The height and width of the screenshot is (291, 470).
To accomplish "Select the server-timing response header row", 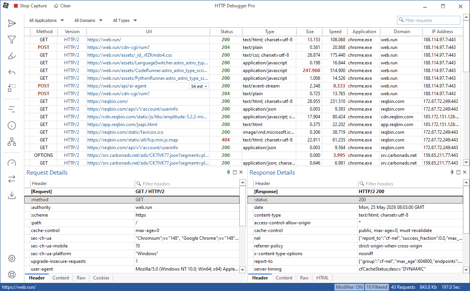I will pyautogui.click(x=355, y=269).
